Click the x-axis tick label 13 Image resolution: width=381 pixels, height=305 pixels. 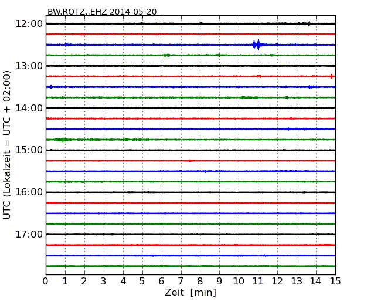click(x=297, y=281)
